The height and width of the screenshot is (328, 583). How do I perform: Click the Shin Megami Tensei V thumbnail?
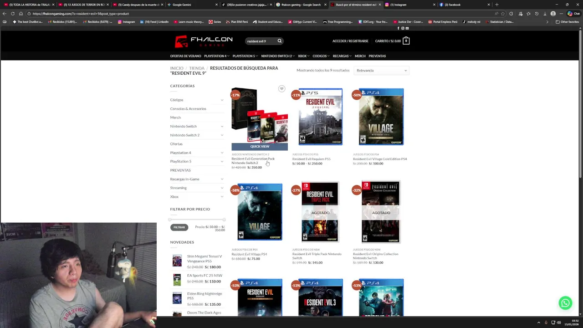tap(177, 261)
